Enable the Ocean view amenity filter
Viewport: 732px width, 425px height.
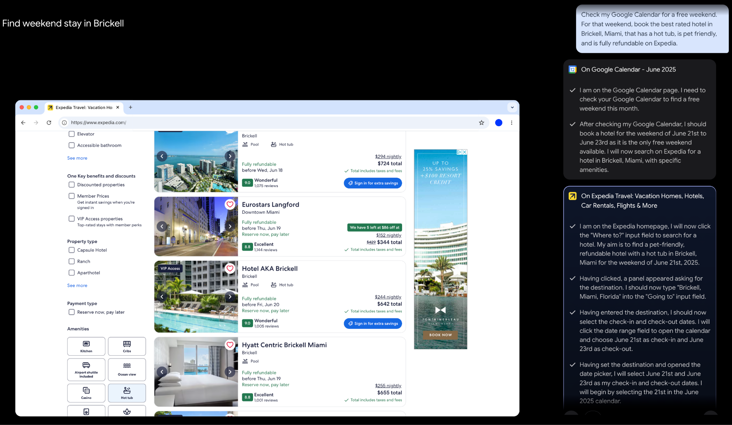(x=127, y=370)
